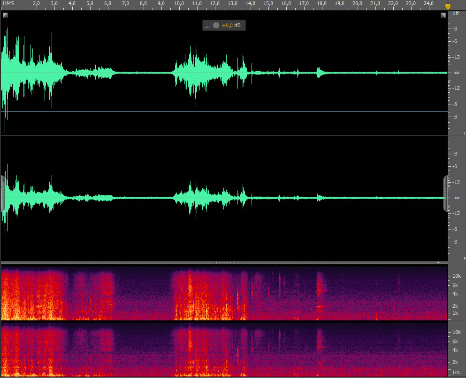Click the 2k label of the lower spectrogram scale
The height and width of the screenshot is (378, 466).
(x=455, y=362)
